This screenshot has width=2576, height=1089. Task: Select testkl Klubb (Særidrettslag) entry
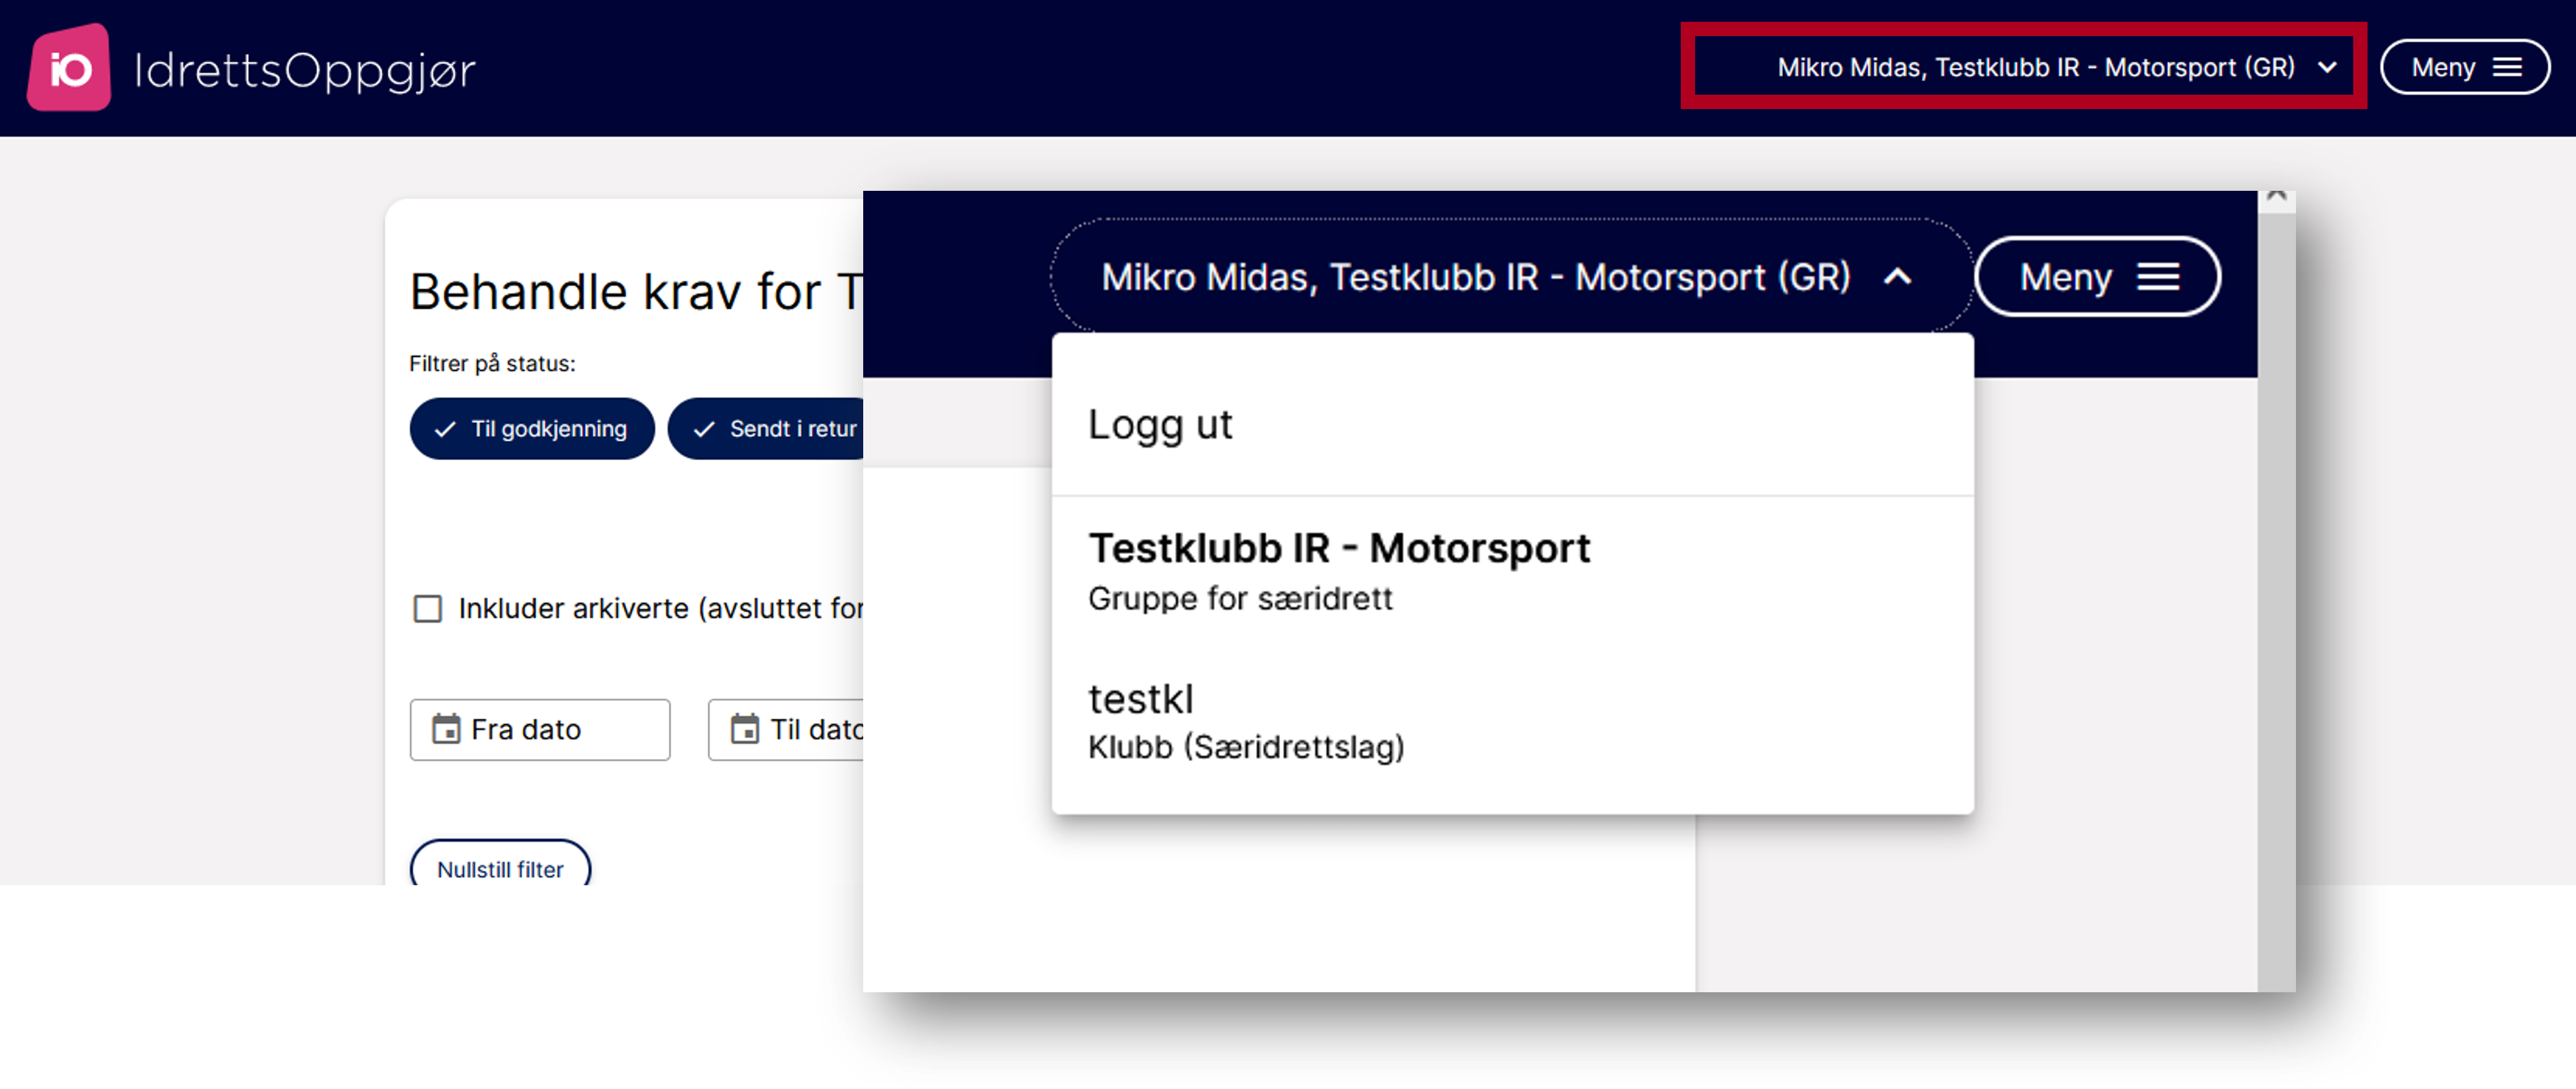[1512, 721]
